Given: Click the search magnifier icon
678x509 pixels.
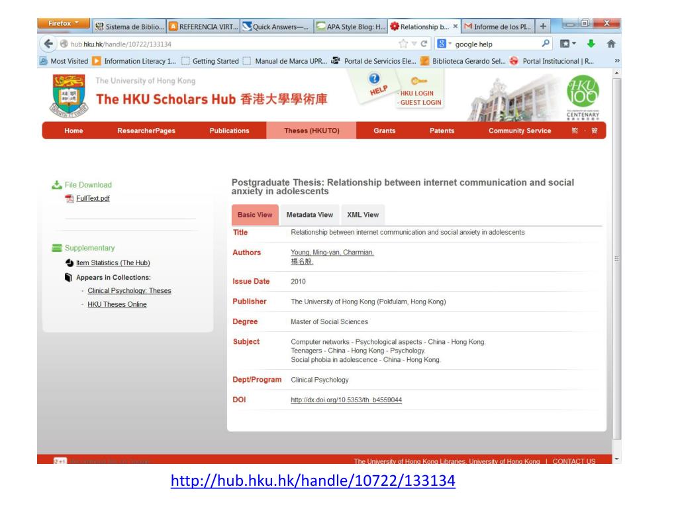Looking at the screenshot, I should click(546, 43).
